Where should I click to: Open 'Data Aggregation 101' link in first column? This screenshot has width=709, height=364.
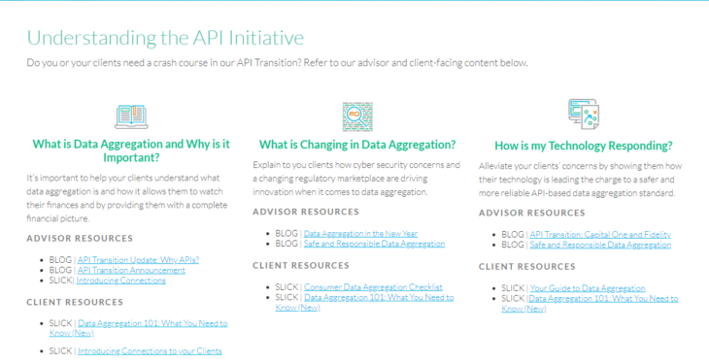(138, 328)
